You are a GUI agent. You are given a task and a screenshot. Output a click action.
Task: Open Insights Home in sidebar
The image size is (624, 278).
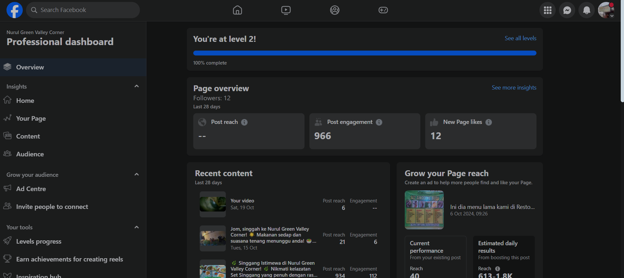[73, 101]
